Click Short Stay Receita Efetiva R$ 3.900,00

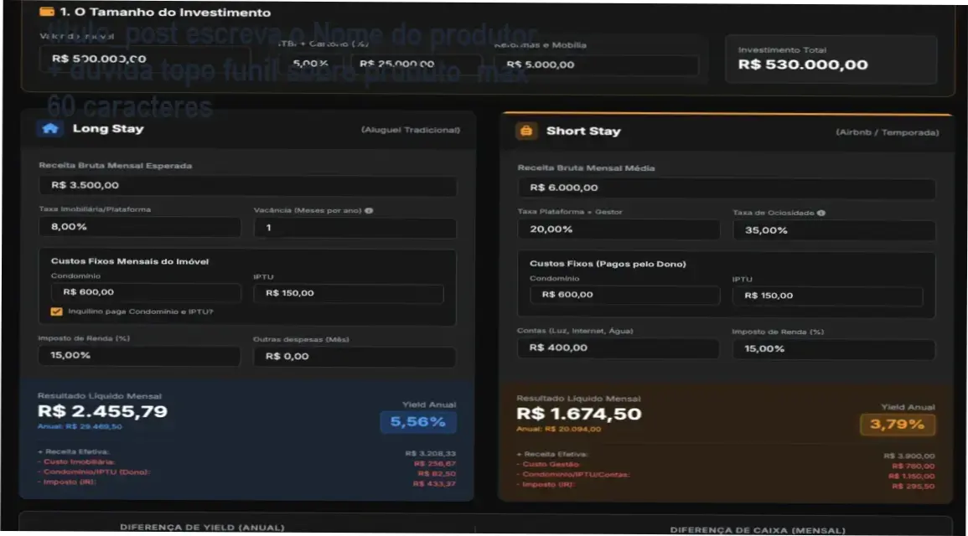tap(909, 456)
